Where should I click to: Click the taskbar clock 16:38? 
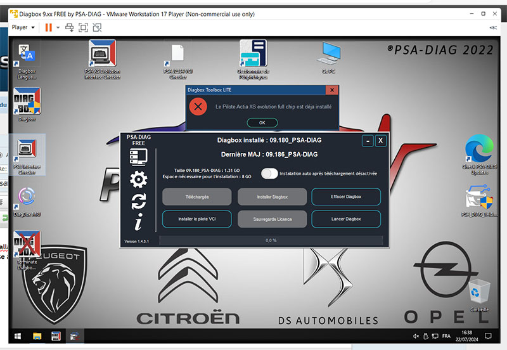tap(466, 336)
